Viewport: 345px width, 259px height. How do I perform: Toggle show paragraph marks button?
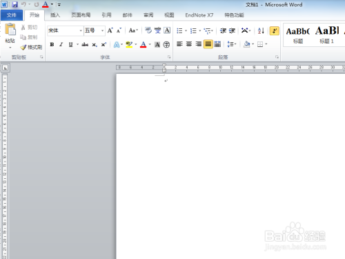[x=274, y=31]
